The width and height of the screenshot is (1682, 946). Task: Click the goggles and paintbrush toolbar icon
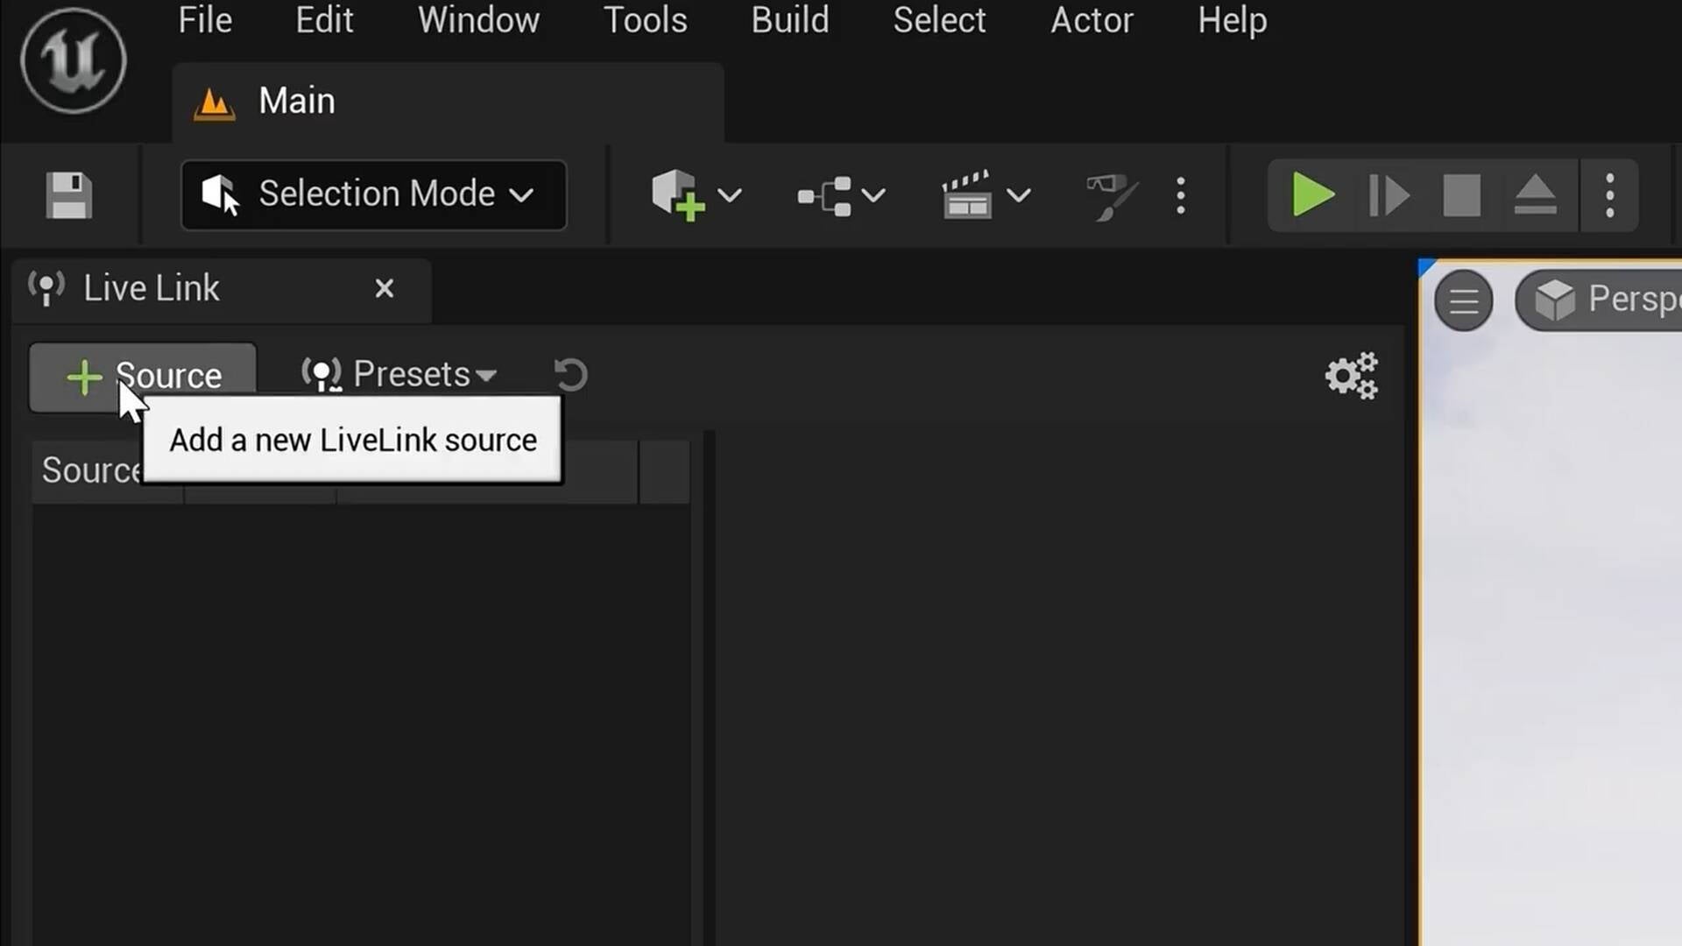click(x=1111, y=195)
